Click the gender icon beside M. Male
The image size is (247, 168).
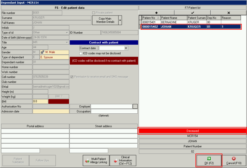tap(42, 52)
